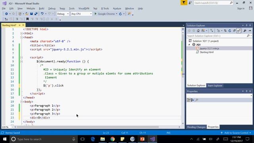Open the editor zoom level dropdown

(x=12, y=127)
